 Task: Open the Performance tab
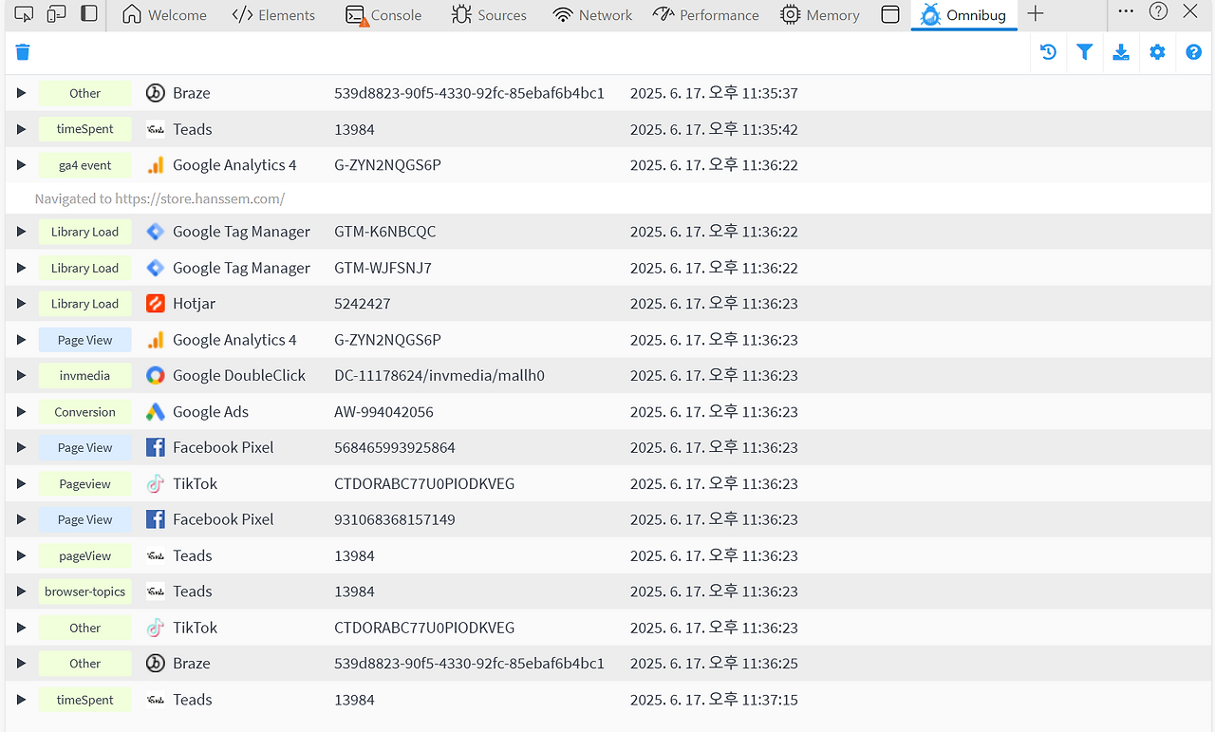pyautogui.click(x=705, y=15)
